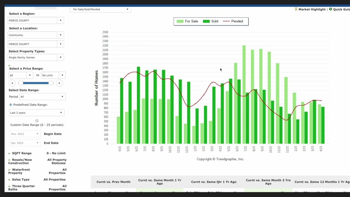Viewport: 350px width, 197px height.
Task: Open the Last 2 years date range dropdown
Action: tap(61, 113)
